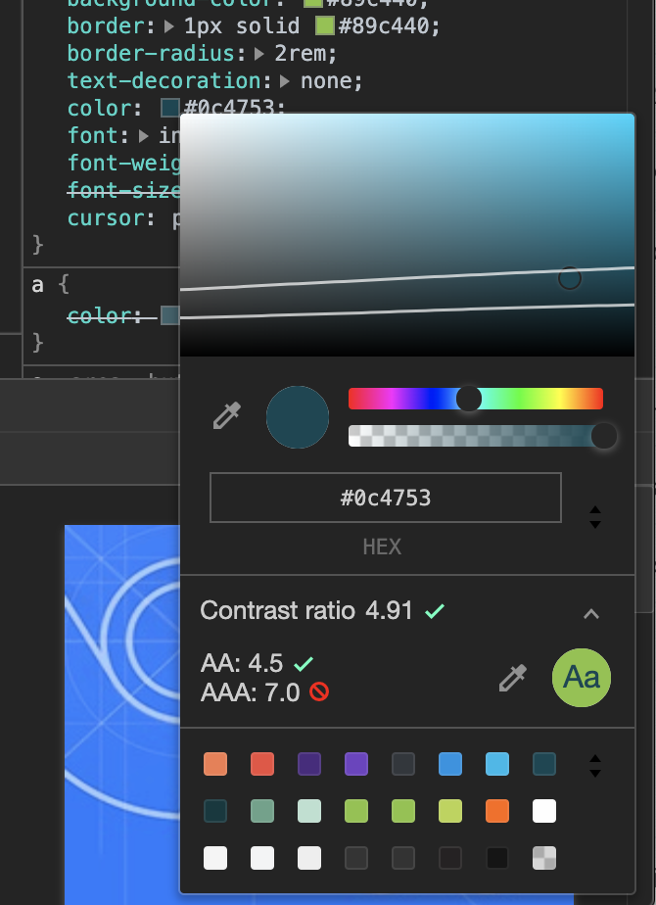Select the light blue palette swatch
The width and height of the screenshot is (656, 905).
click(x=497, y=764)
